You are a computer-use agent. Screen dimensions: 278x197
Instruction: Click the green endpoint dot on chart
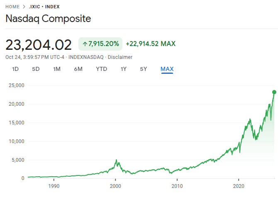(x=274, y=92)
